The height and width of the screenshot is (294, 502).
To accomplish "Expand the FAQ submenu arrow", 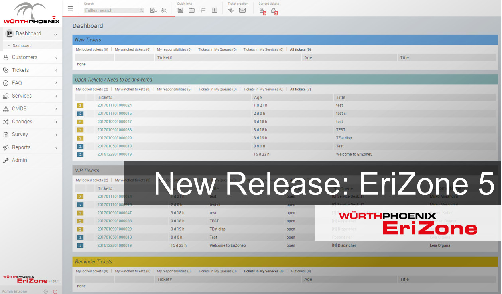I will click(56, 83).
